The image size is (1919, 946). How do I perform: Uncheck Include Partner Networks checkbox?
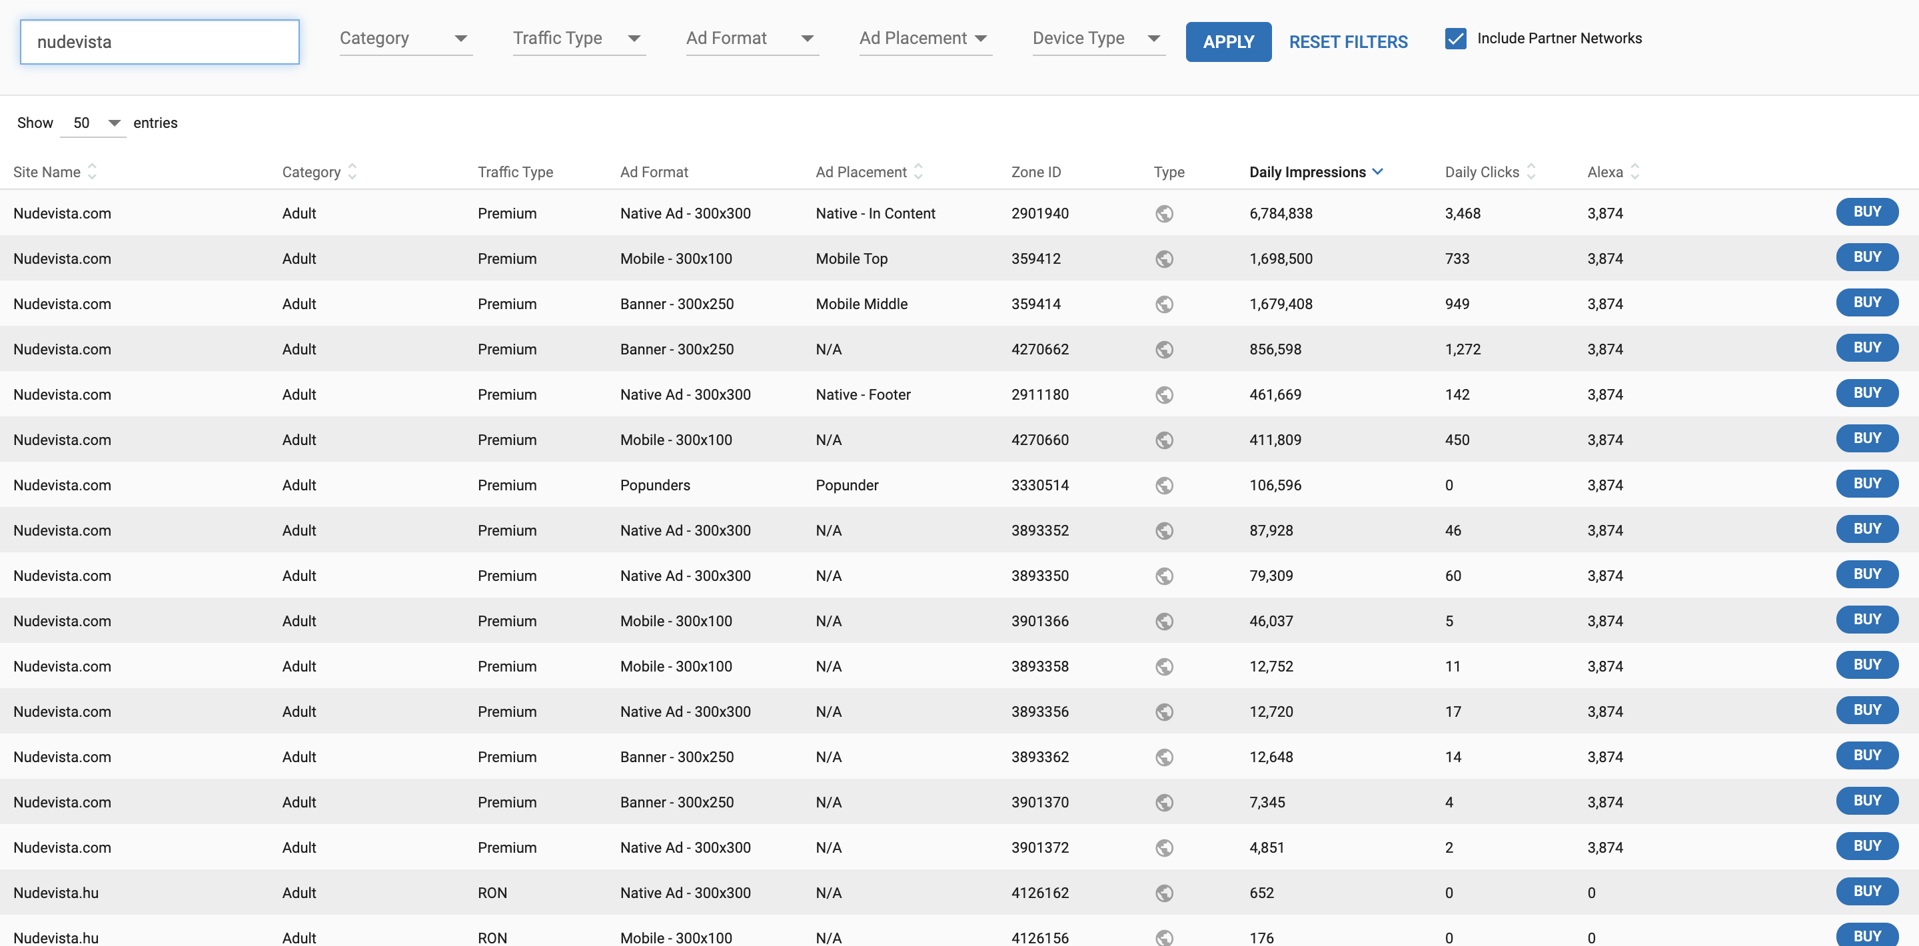pos(1456,39)
